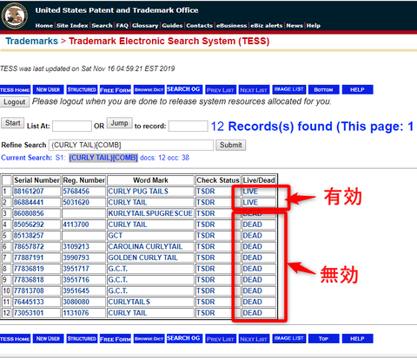Click top Structured search button
The image size is (417, 358).
click(82, 89)
